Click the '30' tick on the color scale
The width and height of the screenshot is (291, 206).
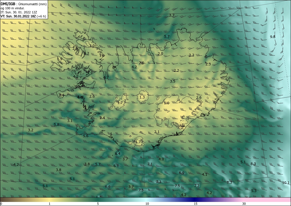(x=244, y=204)
